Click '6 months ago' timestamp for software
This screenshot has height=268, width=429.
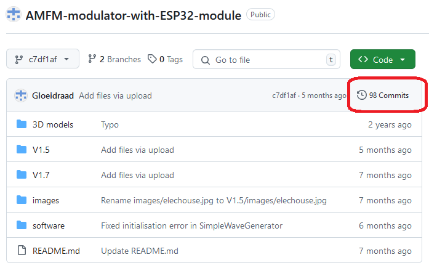click(385, 225)
